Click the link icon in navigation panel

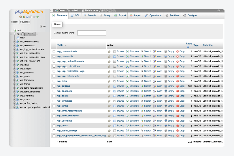coord(44,26)
